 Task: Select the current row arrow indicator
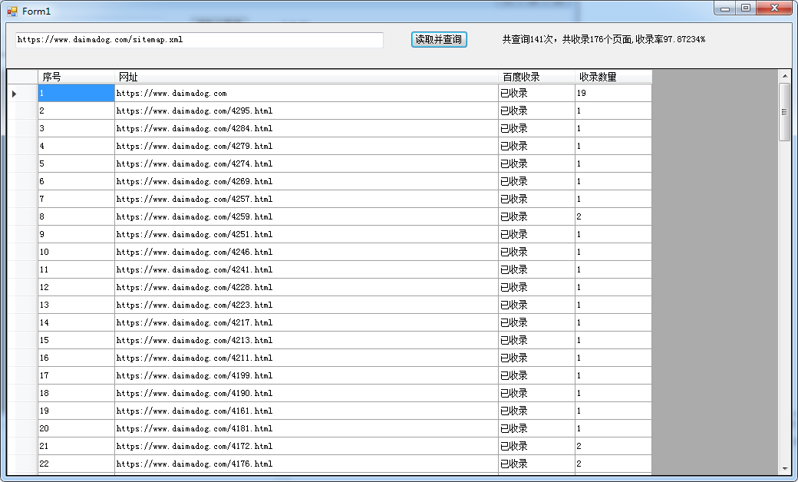point(15,94)
